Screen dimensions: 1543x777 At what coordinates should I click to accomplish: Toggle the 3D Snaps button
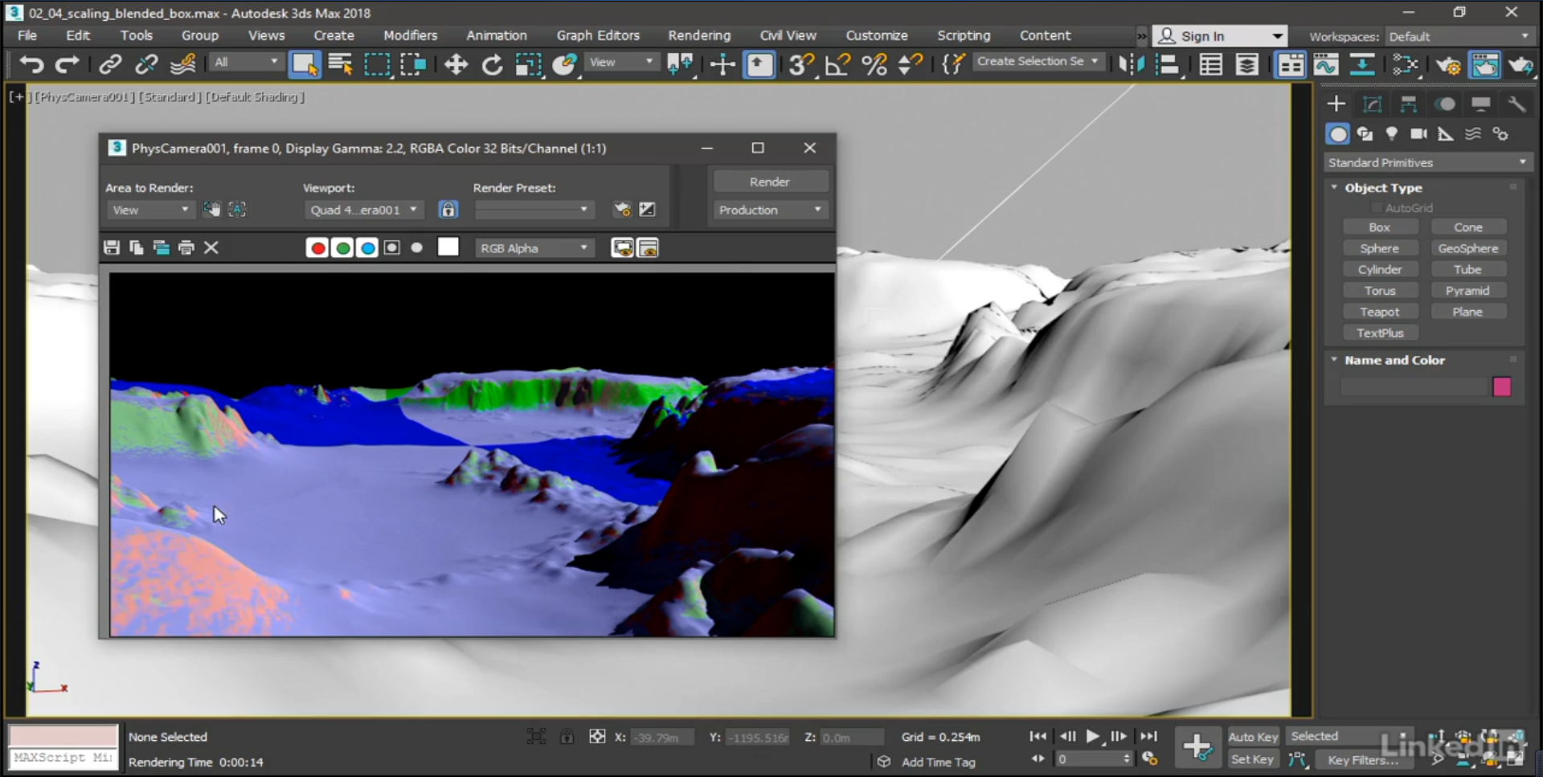[x=800, y=64]
